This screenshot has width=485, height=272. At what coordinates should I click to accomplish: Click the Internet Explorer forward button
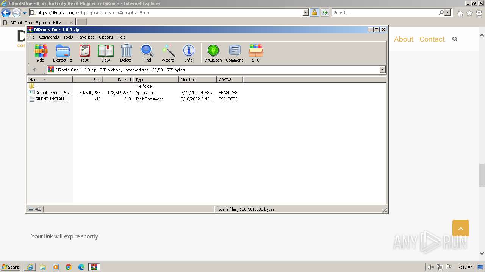16,12
